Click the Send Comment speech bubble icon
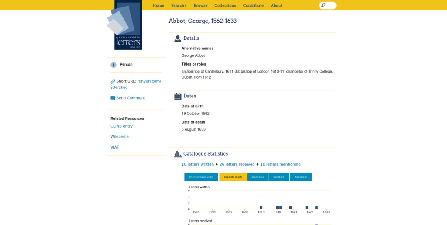Viewport: 447px width, 225px height. [x=113, y=98]
